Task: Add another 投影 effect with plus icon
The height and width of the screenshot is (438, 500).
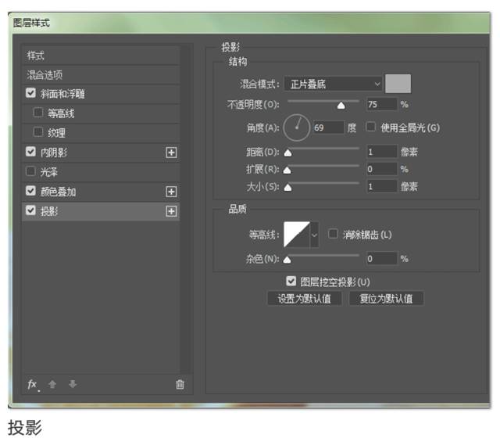Action: point(171,211)
